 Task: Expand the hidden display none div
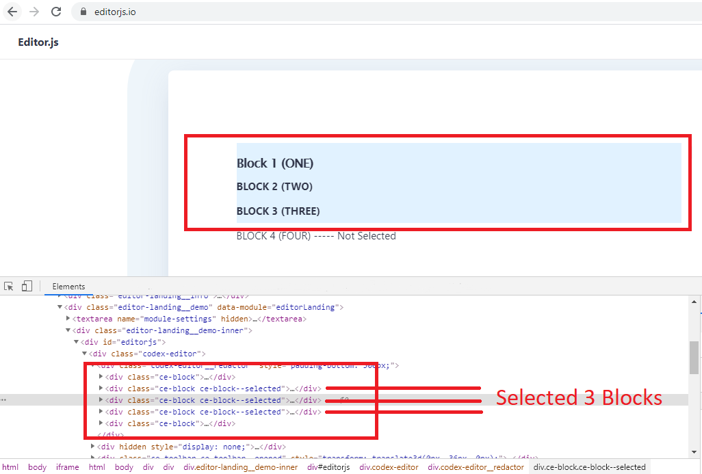pos(92,447)
